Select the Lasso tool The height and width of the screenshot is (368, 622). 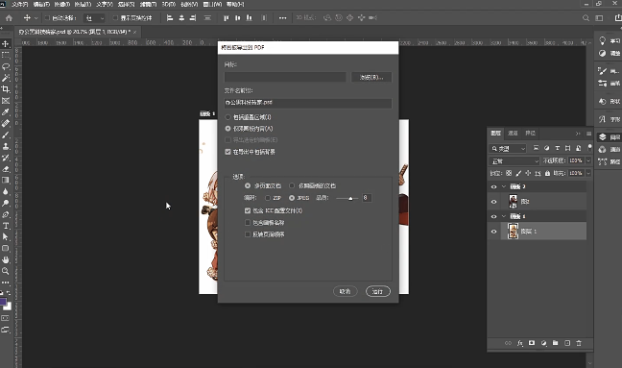pos(6,66)
